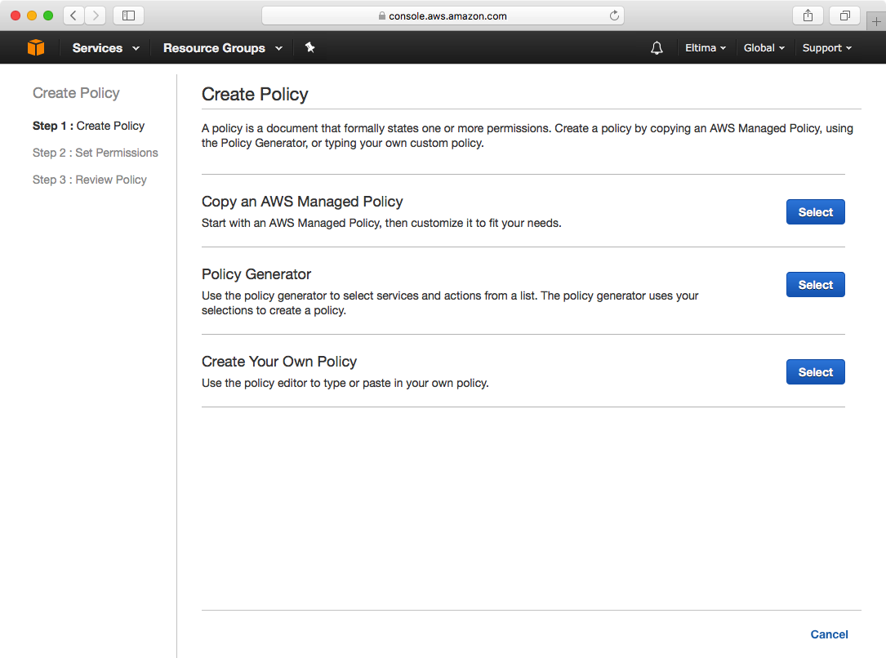Open the Eltima account menu
This screenshot has height=658, width=886.
(705, 47)
